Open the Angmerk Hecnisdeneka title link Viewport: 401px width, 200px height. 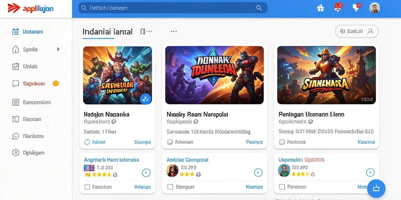coord(112,160)
